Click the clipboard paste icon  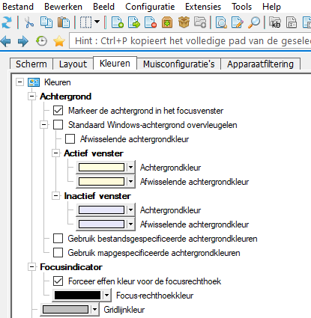[64, 22]
